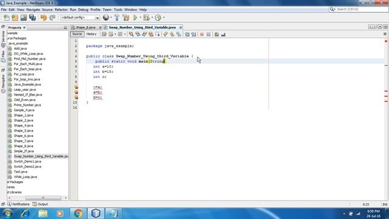Click the Shift Line Left icon
This screenshot has height=219, width=389.
pyautogui.click(x=187, y=34)
